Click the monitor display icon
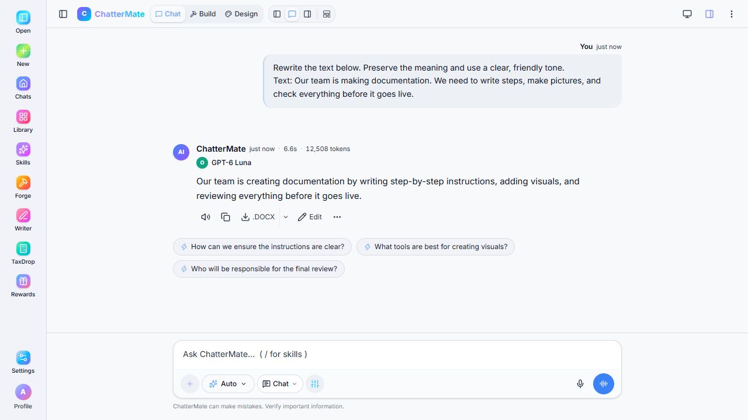 coord(687,14)
